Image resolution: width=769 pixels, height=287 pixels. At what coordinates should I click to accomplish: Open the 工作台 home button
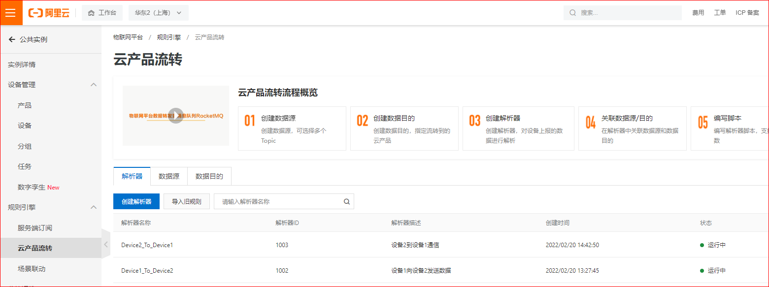(x=102, y=13)
